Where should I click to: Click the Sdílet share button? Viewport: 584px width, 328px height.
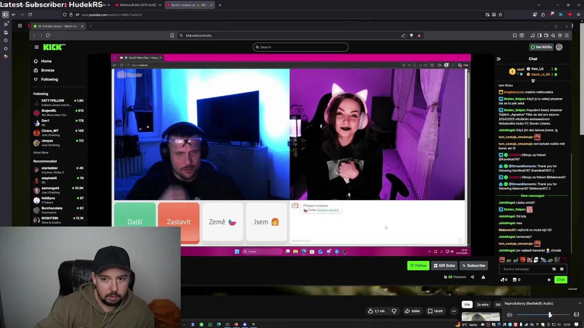pos(412,311)
